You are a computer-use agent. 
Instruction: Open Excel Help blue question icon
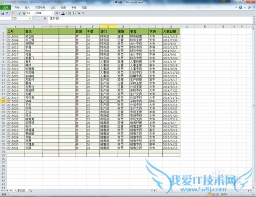pyautogui.click(x=241, y=7)
